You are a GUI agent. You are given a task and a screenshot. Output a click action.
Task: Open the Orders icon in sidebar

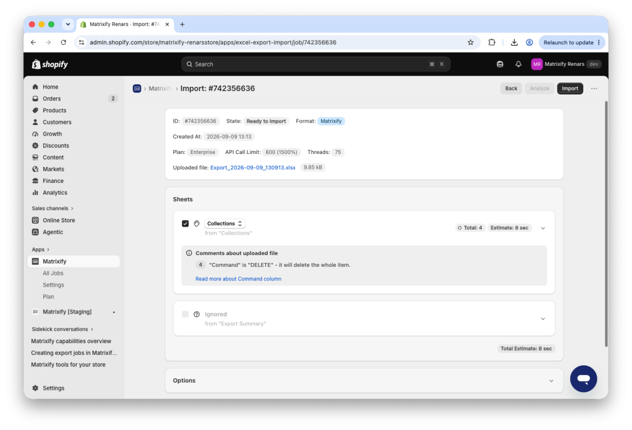pos(35,99)
